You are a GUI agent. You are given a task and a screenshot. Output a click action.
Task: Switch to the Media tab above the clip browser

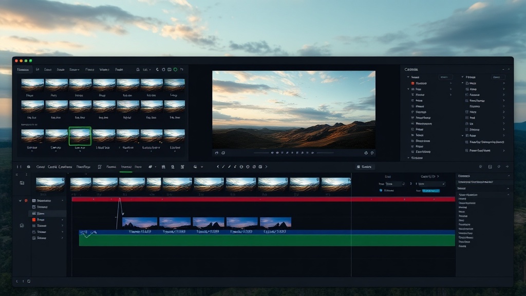[22, 69]
